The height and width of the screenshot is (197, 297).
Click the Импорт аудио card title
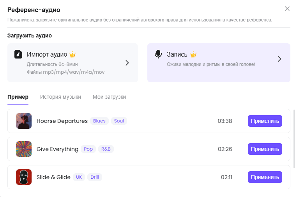coord(47,54)
